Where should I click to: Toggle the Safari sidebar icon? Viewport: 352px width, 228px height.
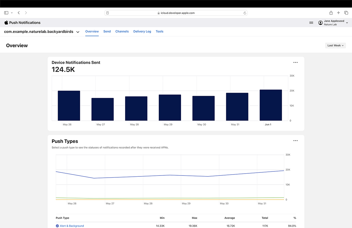(6, 13)
